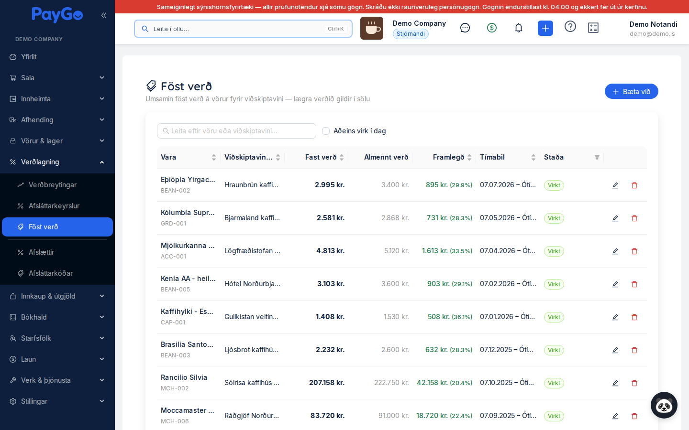Toggle the 'Aðeins virk í dag' checkbox

coord(326,131)
